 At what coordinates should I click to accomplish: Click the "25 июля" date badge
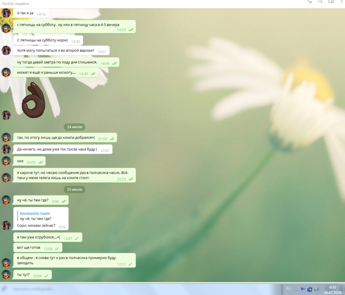point(75,190)
